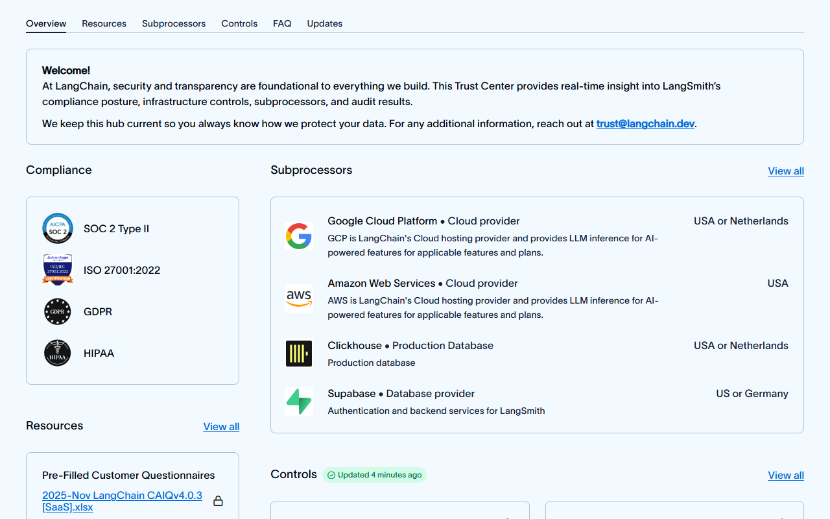The height and width of the screenshot is (519, 830).
Task: Open the 2025-Nov LangChain CAIQ xlsx file
Action: click(x=122, y=501)
